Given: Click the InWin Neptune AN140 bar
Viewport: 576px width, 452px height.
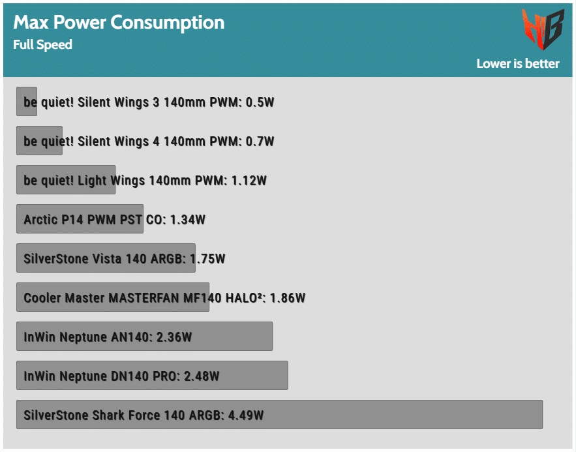Looking at the screenshot, I should 144,337.
